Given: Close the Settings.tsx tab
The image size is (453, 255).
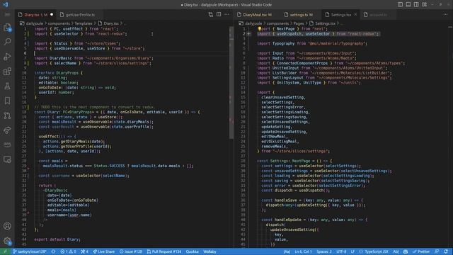Looking at the screenshot, I should tap(355, 14).
